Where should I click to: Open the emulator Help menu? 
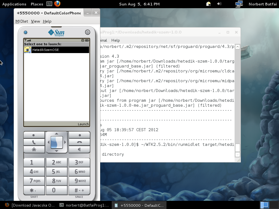coord(47,21)
